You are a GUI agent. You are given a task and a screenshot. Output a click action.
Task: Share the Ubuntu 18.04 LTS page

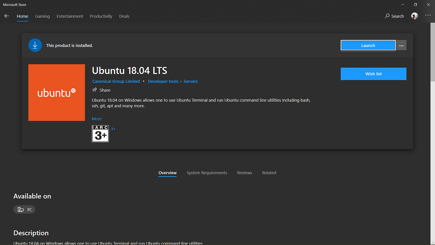(x=101, y=90)
